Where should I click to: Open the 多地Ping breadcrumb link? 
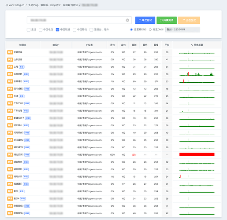pyautogui.click(x=53, y=5)
